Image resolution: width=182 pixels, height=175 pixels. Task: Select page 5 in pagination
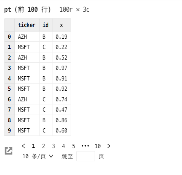74,146
